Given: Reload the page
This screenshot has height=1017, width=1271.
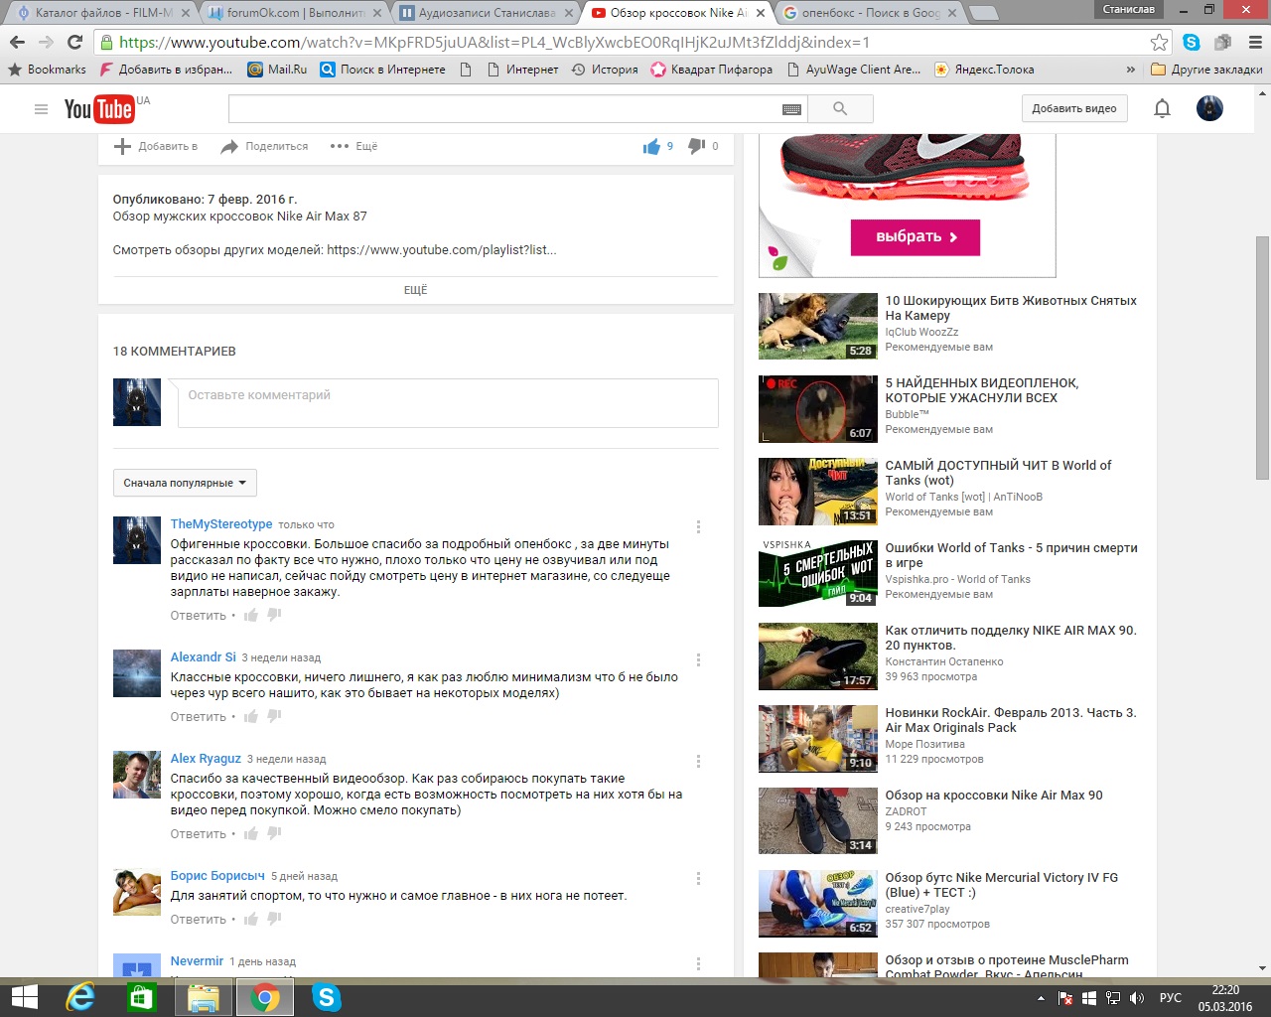Looking at the screenshot, I should 74,42.
